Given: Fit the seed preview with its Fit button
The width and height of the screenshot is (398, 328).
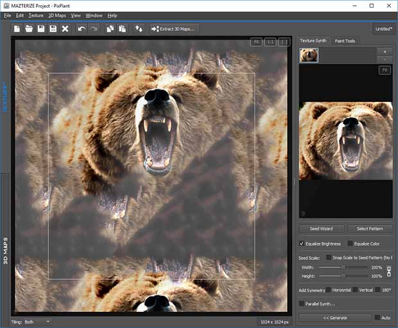Looking at the screenshot, I should [x=385, y=70].
